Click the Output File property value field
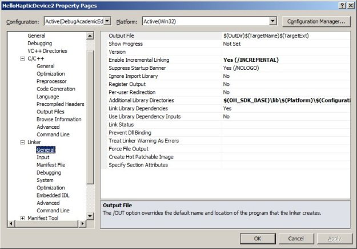The height and width of the screenshot is (249, 357). pyautogui.click(x=286, y=36)
